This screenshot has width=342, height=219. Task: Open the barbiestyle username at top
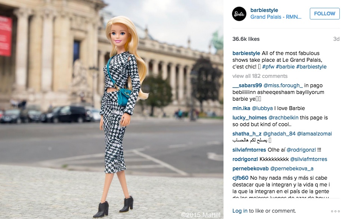(264, 10)
